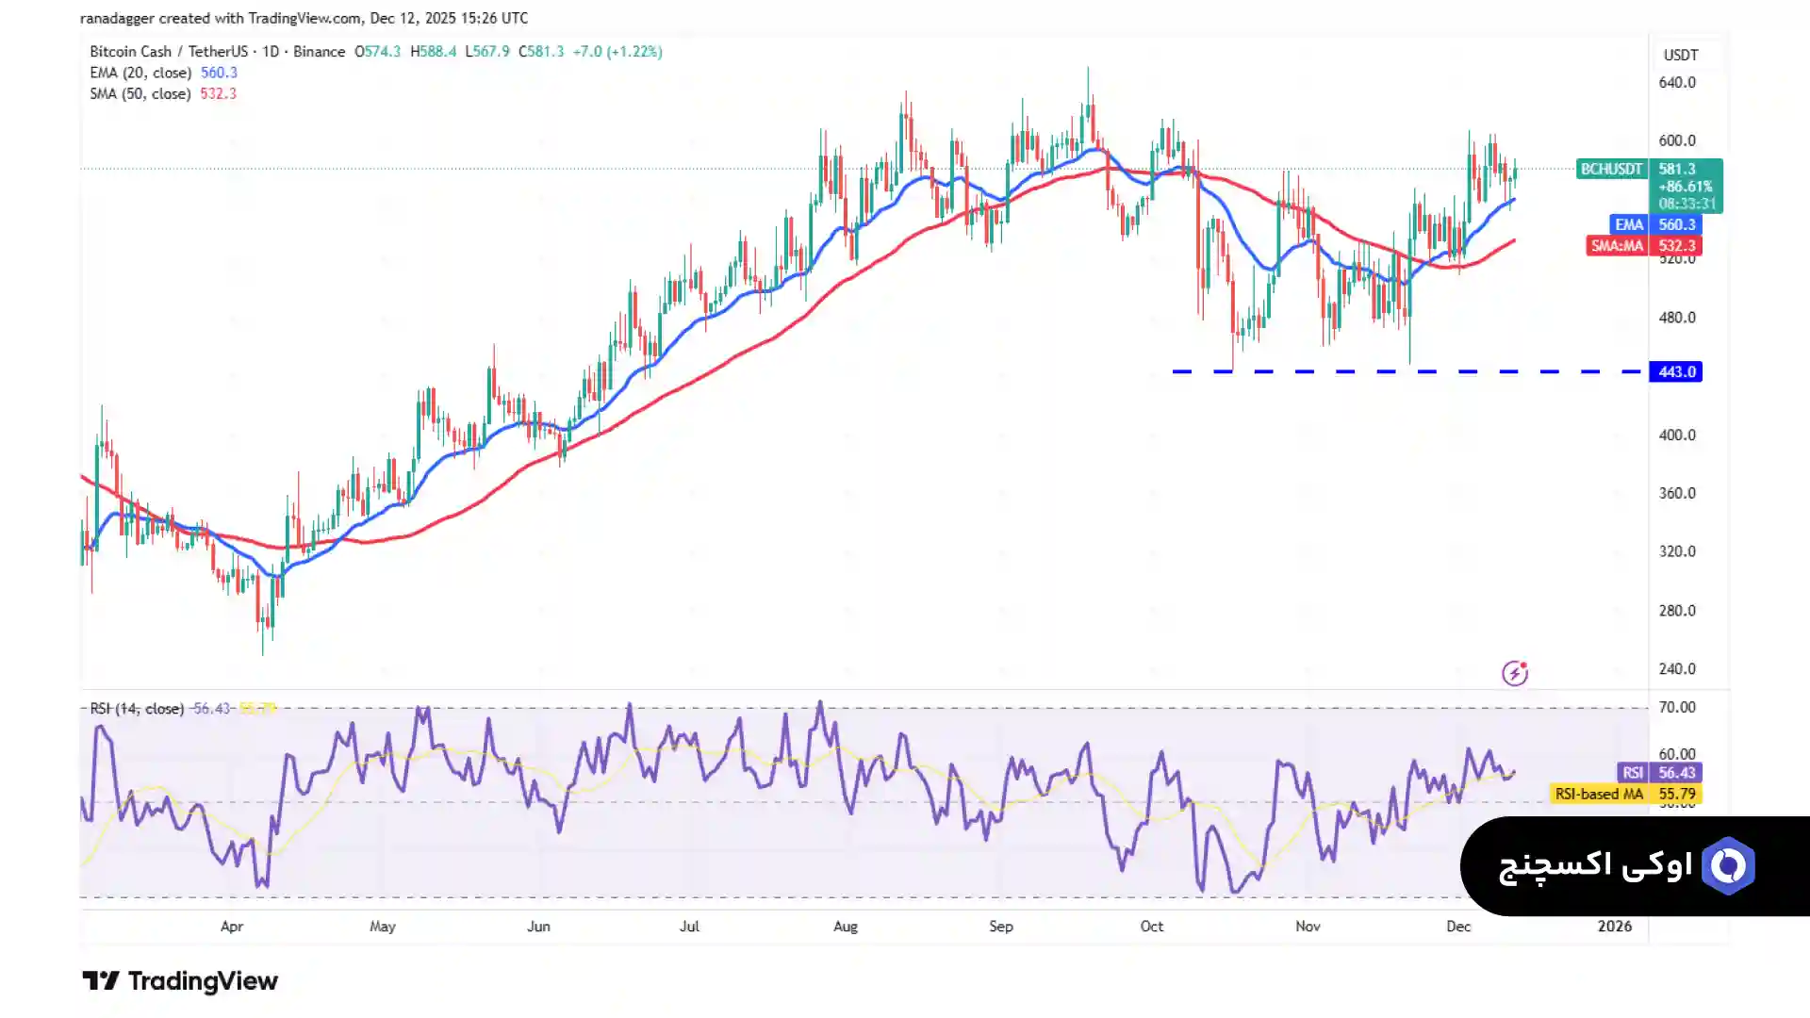Click the 2026 label on time axis
The width and height of the screenshot is (1810, 1018).
point(1614,926)
